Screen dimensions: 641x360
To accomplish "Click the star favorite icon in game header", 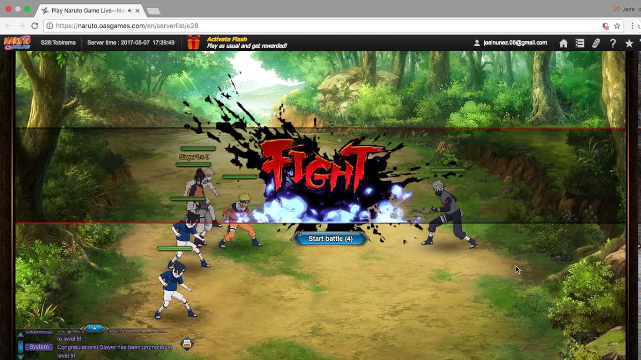I will [x=629, y=43].
